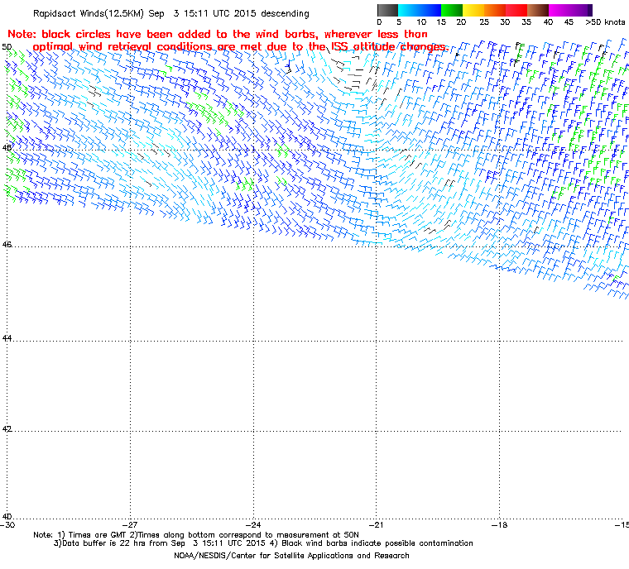
Task: Click the red 30–35 knots legend color segment
Action: [516, 10]
